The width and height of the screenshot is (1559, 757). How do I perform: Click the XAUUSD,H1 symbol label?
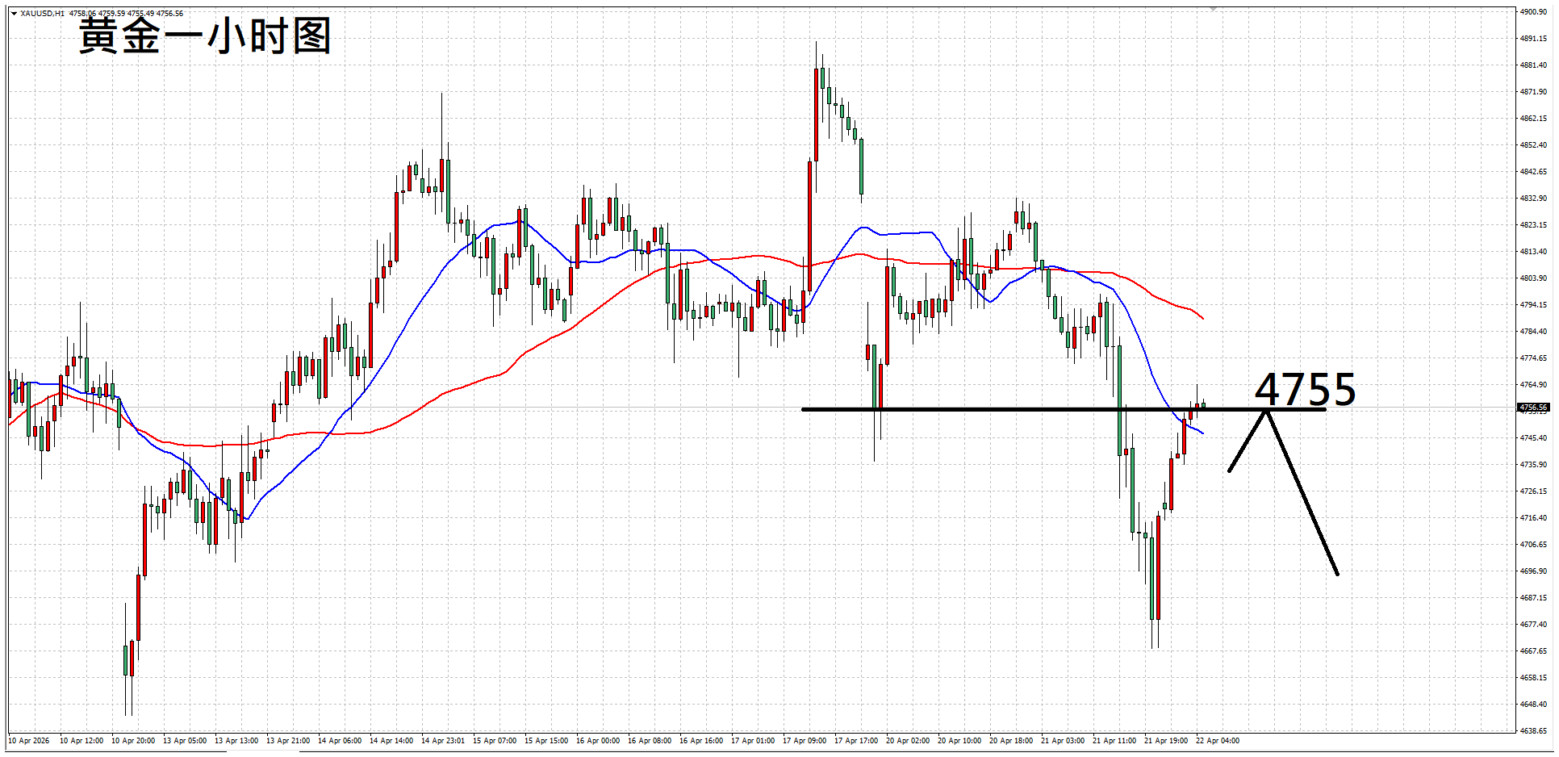(x=42, y=14)
